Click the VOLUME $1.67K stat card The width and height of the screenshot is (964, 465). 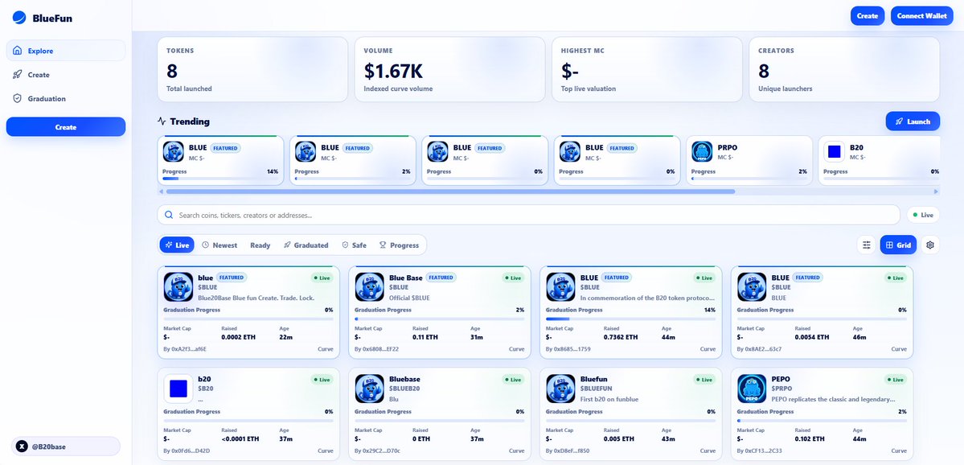click(449, 69)
